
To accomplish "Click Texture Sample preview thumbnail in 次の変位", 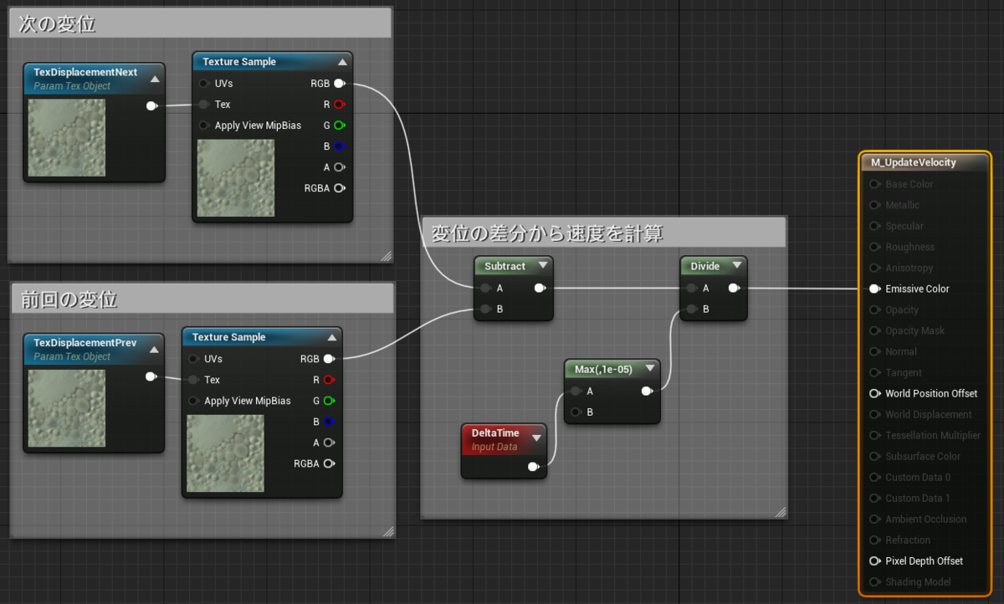I will 236,178.
